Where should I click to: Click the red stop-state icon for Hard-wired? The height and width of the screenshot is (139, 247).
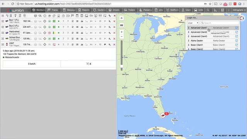pos(49,33)
